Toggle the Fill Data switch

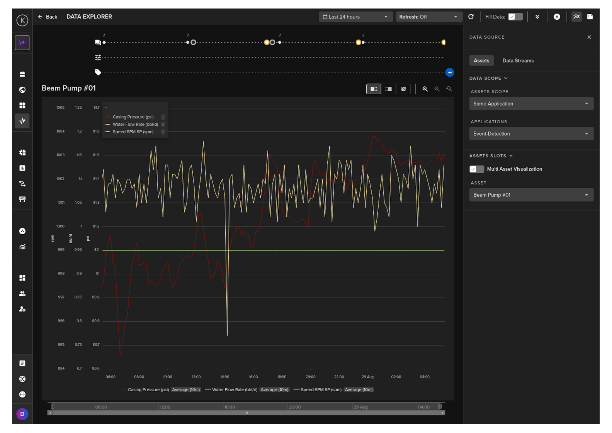click(515, 17)
